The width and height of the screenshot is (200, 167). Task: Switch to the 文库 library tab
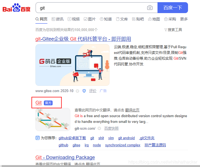(122, 19)
